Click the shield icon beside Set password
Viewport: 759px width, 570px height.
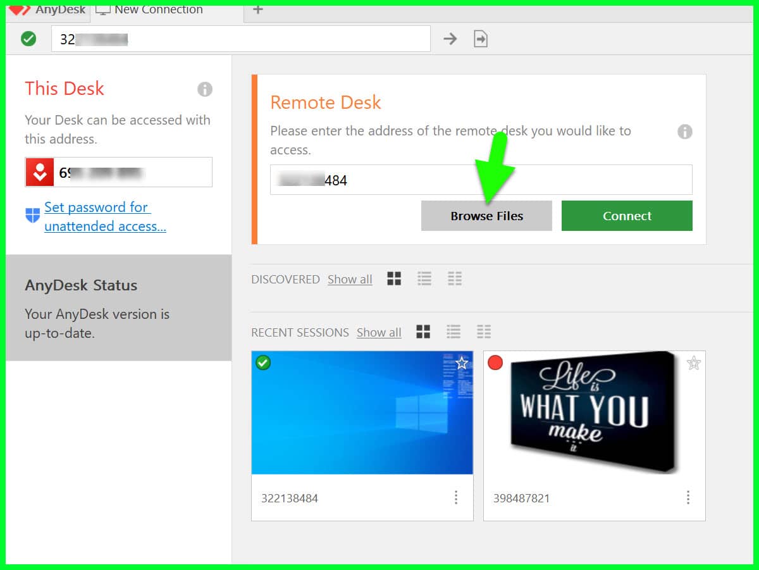33,216
